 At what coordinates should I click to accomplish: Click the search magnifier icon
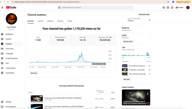[59, 8]
